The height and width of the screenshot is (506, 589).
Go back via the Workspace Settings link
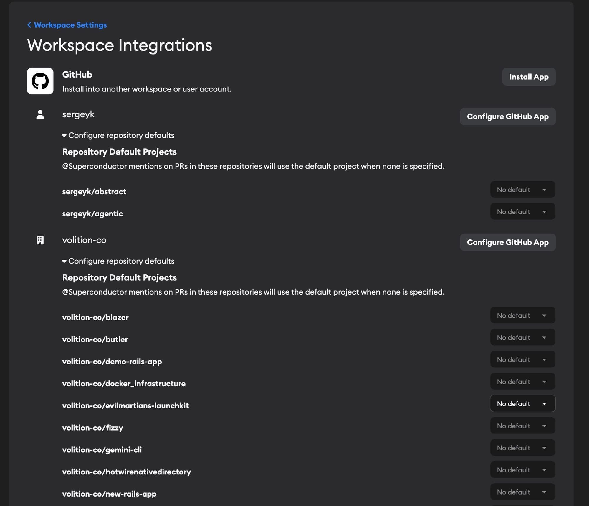click(x=70, y=25)
